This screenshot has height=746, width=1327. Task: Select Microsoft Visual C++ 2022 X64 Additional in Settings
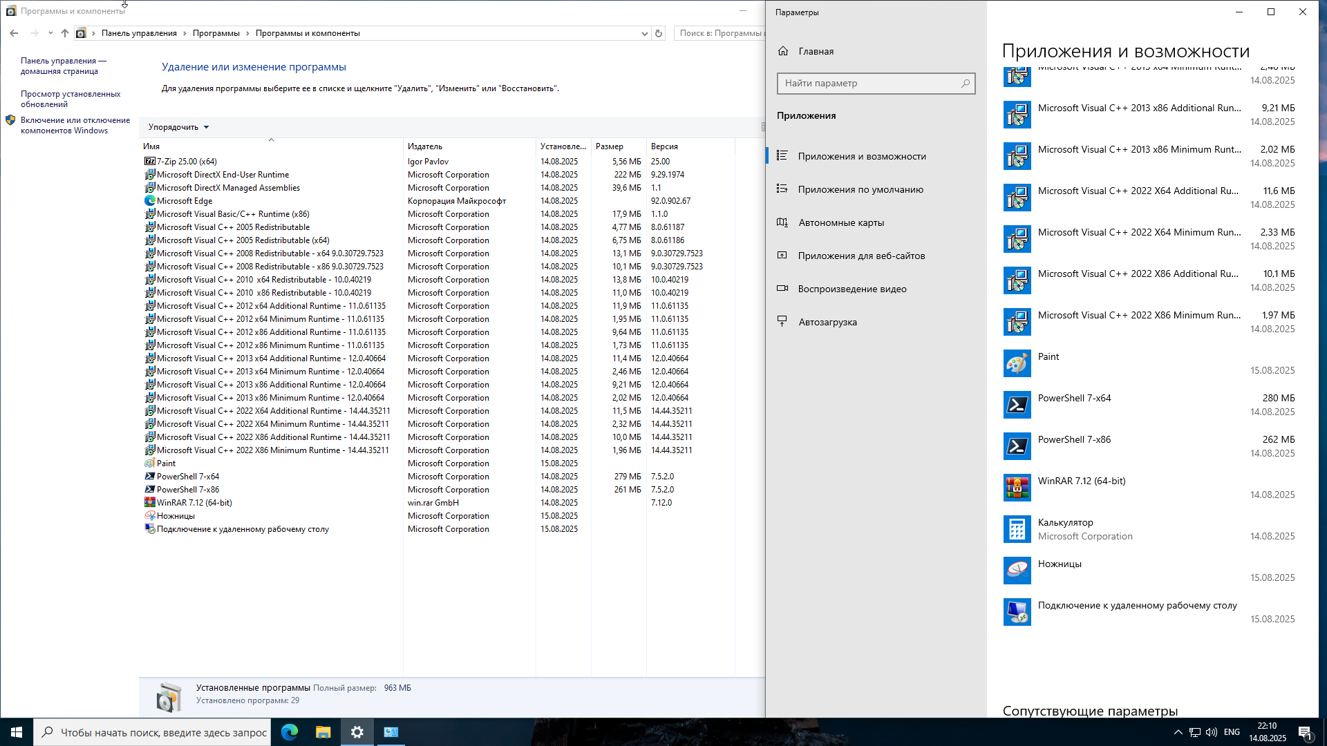[1149, 198]
